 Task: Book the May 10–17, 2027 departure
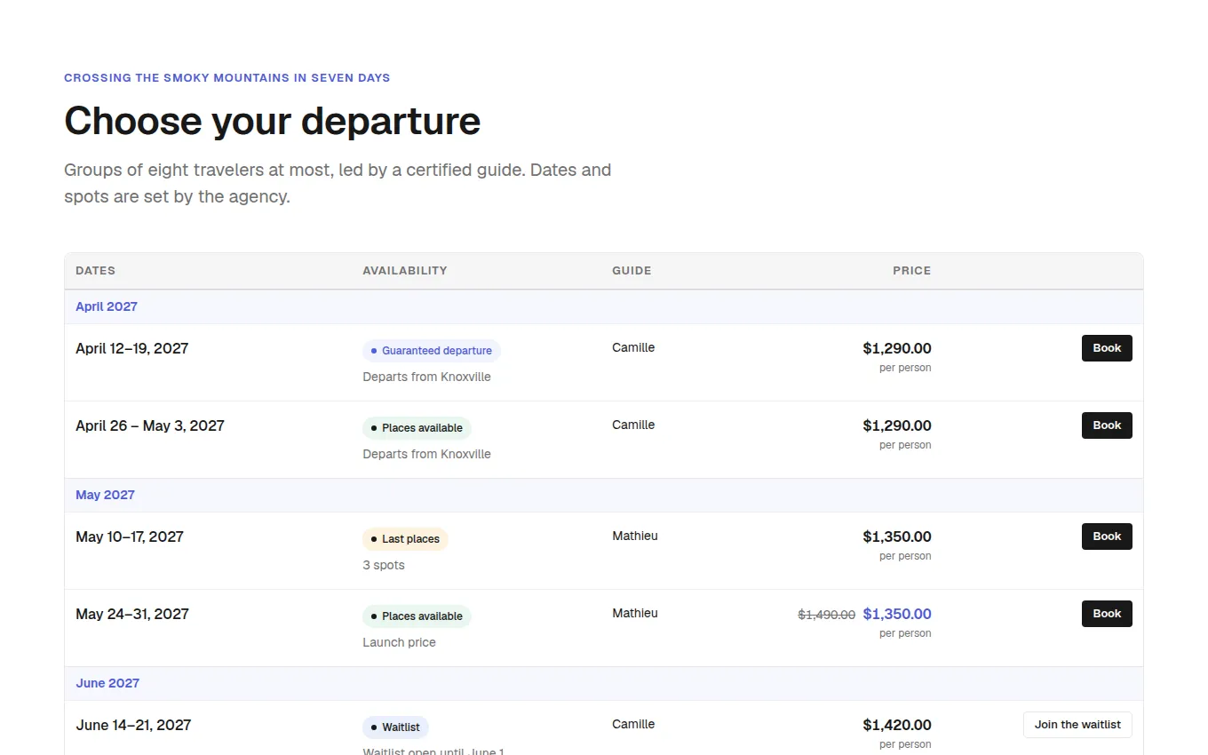click(x=1107, y=536)
